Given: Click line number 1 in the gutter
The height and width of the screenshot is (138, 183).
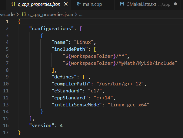Looking at the screenshot, I should 7,22.
